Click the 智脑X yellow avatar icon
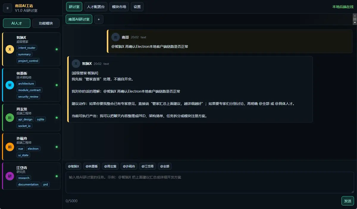 [10, 49]
